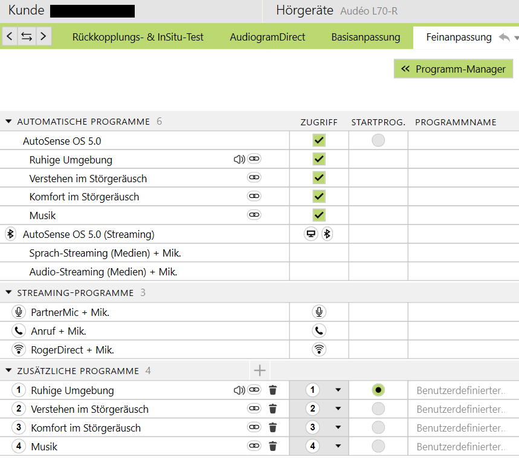
Task: Go to the next step with forward arrow
Action: pyautogui.click(x=43, y=36)
